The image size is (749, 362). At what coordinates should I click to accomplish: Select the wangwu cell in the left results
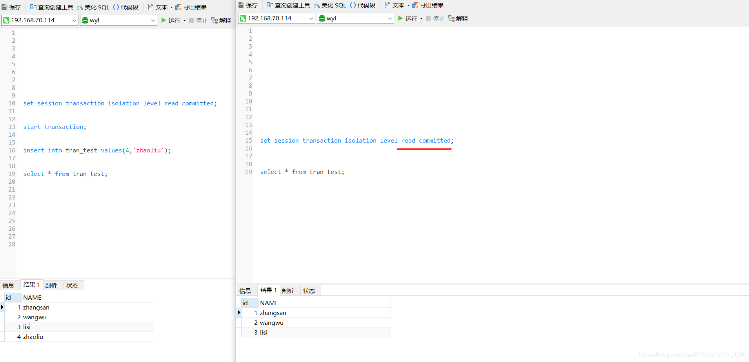[88, 317]
